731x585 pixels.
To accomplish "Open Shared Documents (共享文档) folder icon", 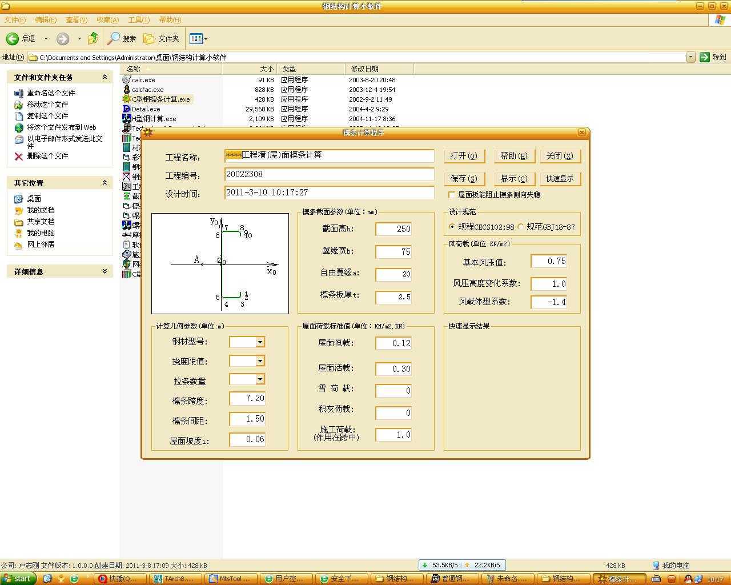I will tap(19, 222).
